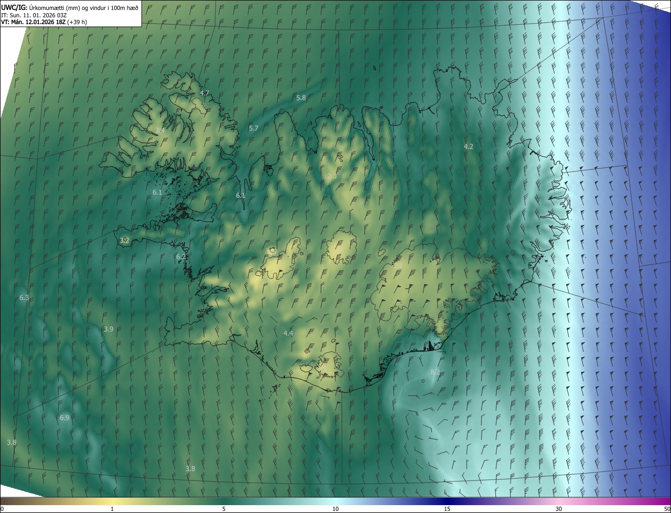This screenshot has width=671, height=513.
Task: Click the '6.9' value on the map
Action: click(64, 418)
